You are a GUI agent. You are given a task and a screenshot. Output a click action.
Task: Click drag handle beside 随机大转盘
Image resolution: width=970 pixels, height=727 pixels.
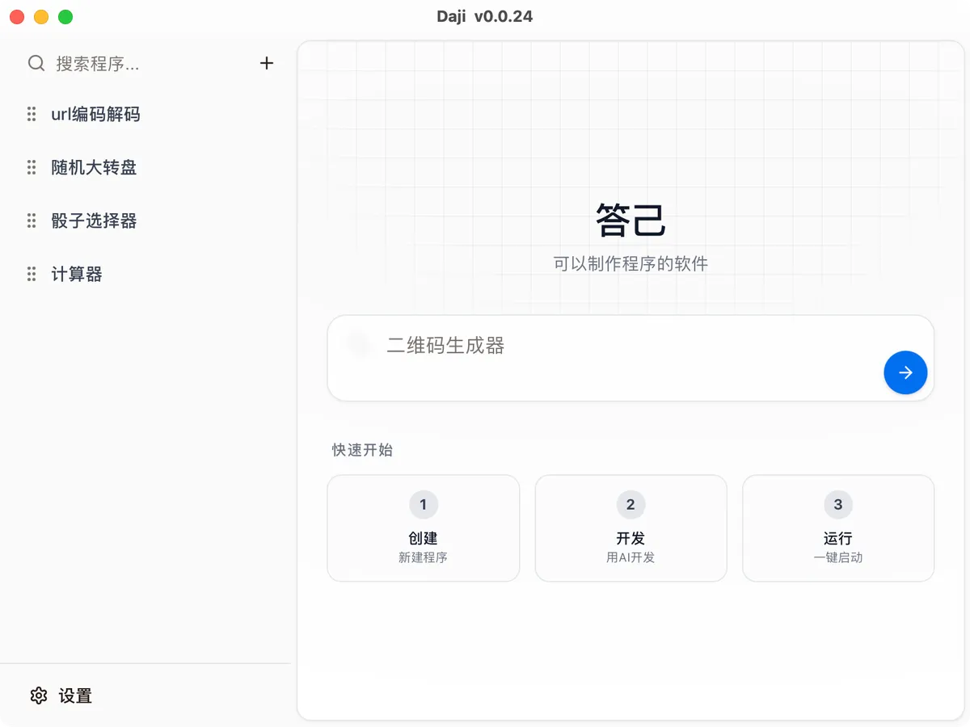tap(32, 168)
